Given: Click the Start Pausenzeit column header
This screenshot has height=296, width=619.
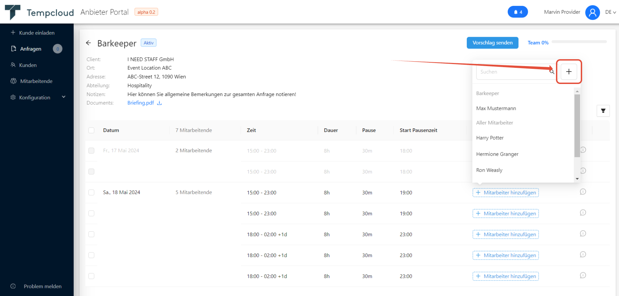Looking at the screenshot, I should coord(418,130).
